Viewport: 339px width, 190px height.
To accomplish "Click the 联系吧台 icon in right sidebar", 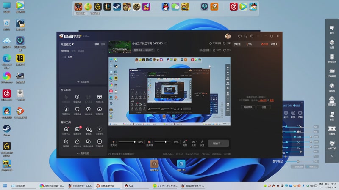I will point(332,102).
